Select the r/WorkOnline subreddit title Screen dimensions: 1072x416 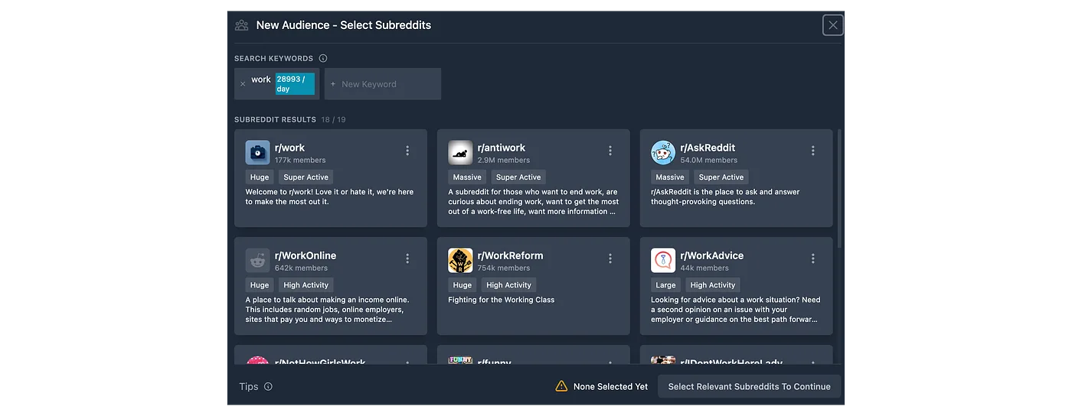pos(306,255)
